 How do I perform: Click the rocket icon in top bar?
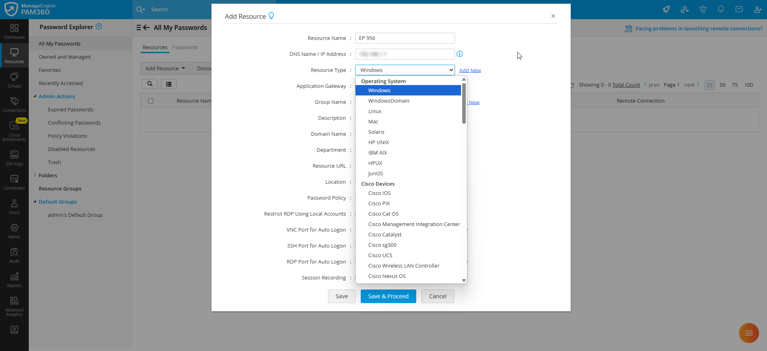666,9
